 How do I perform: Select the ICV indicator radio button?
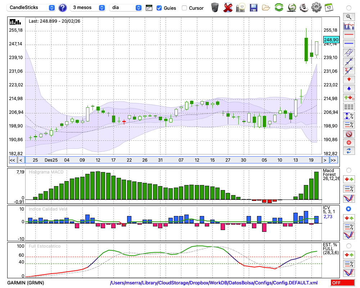pyautogui.click(x=348, y=209)
